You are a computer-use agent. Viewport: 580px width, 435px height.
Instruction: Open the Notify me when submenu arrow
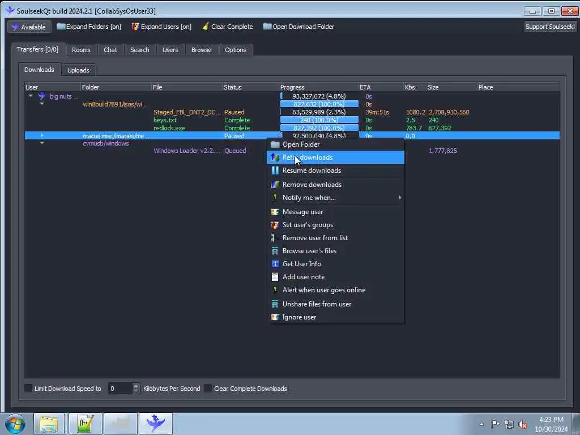399,198
